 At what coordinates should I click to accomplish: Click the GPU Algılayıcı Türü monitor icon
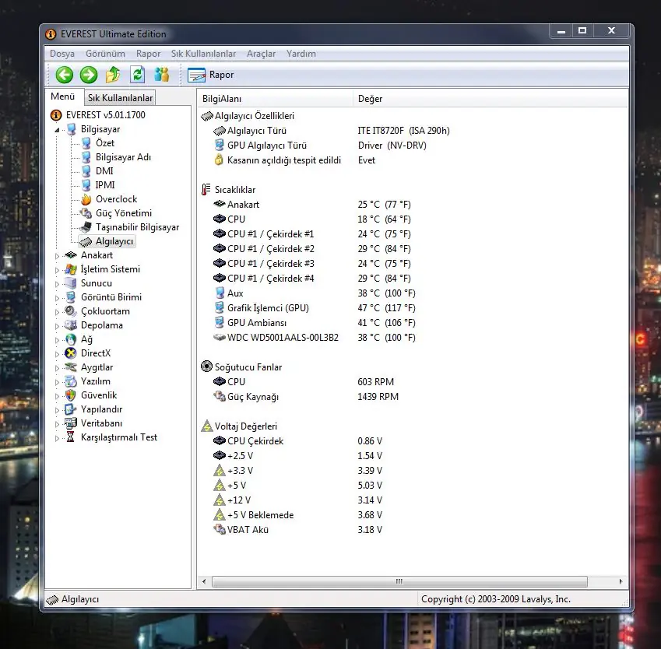(x=220, y=145)
